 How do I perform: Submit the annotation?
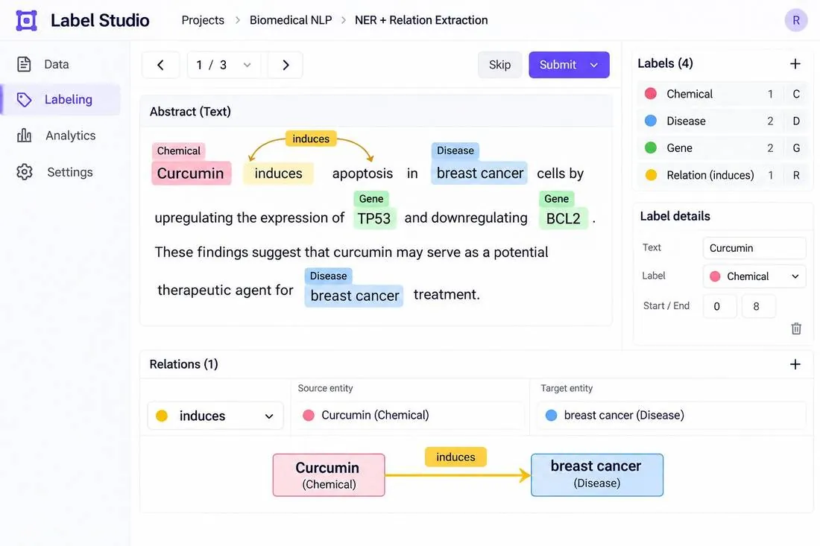pos(558,65)
